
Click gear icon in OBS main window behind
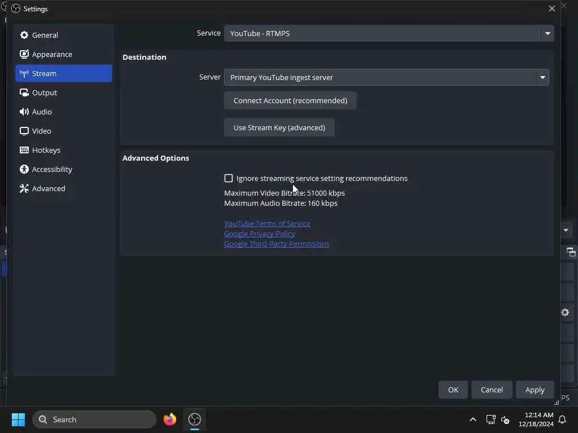click(565, 312)
